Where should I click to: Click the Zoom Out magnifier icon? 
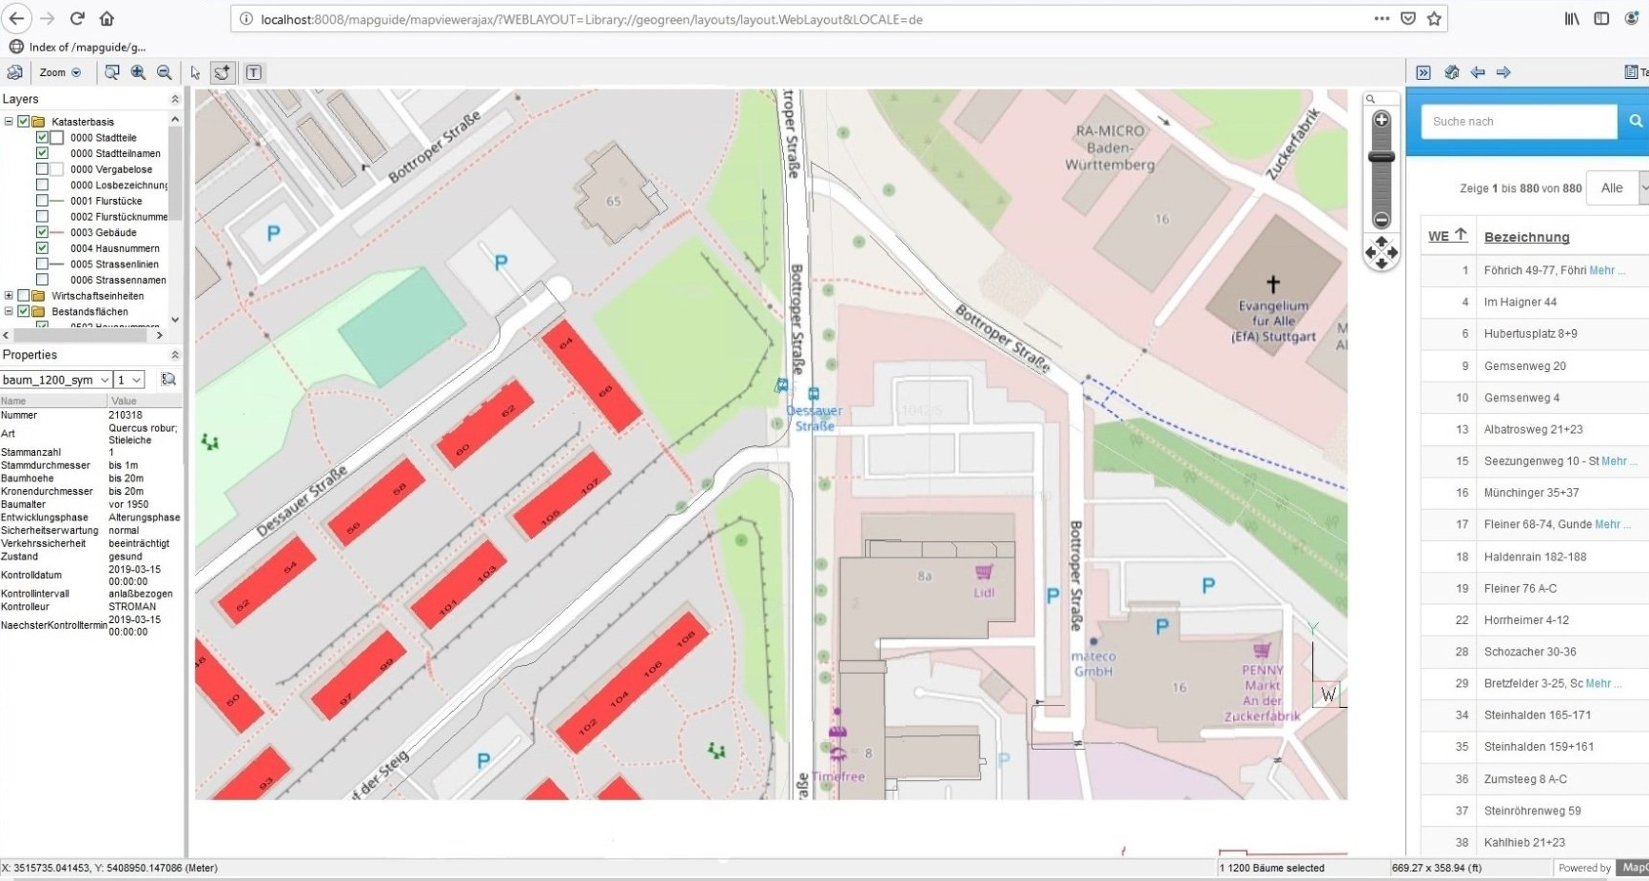[164, 72]
